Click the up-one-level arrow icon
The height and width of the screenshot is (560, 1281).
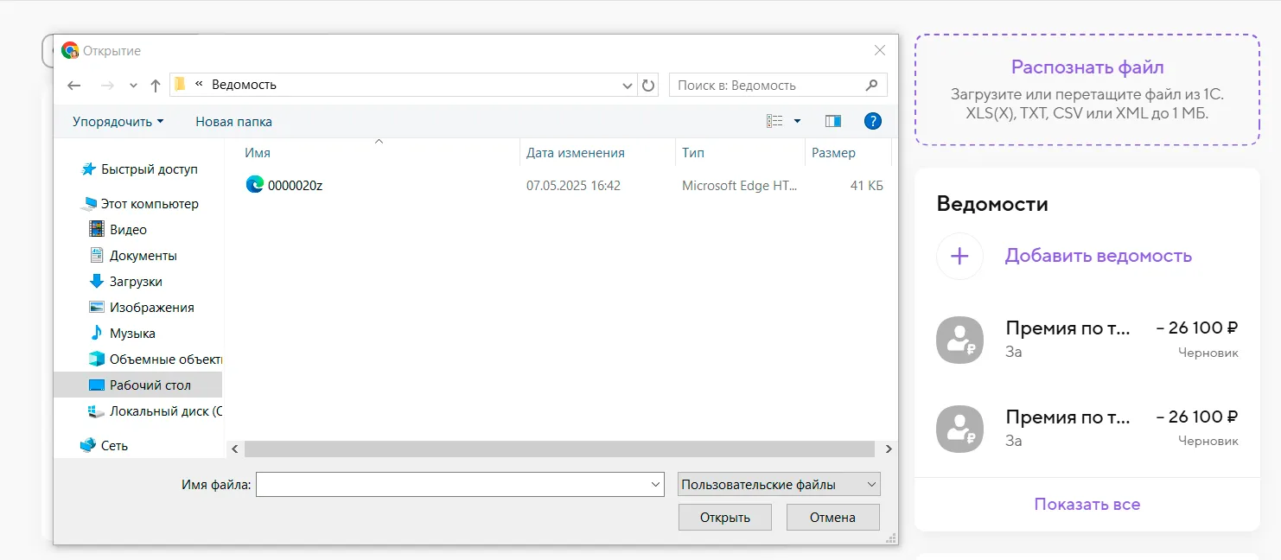point(156,86)
